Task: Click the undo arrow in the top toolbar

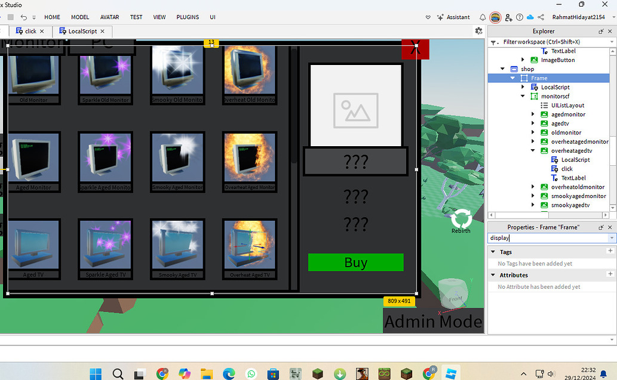Action: pyautogui.click(x=24, y=17)
